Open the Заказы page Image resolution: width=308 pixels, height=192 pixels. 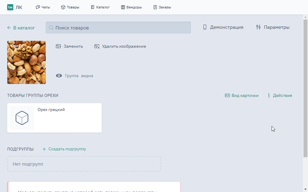click(162, 7)
